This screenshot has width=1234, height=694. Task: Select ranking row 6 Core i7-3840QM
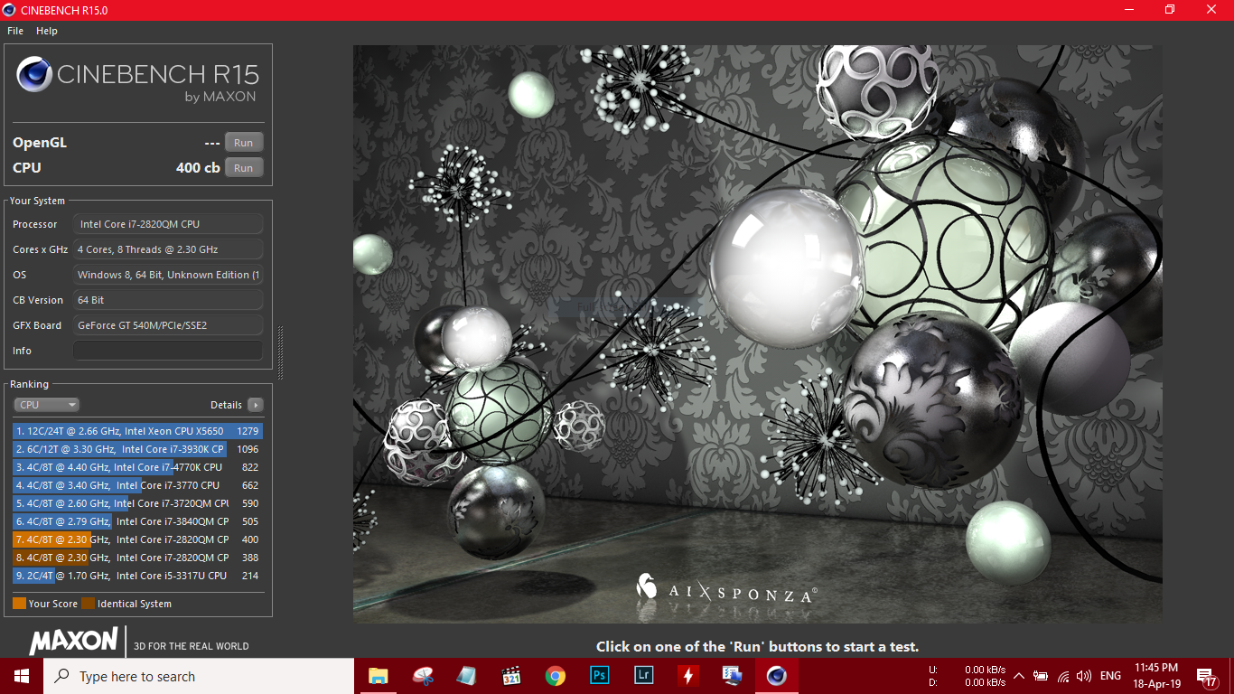coord(137,521)
